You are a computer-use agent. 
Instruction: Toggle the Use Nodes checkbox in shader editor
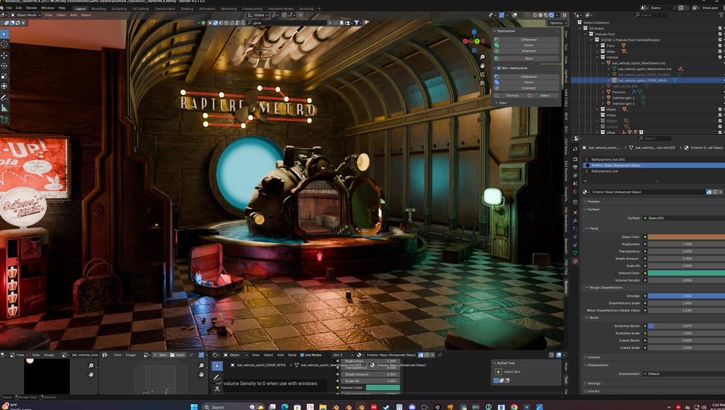tap(302, 355)
